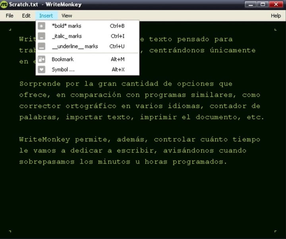Open the File menu
This screenshot has height=239, width=286.
point(10,15)
